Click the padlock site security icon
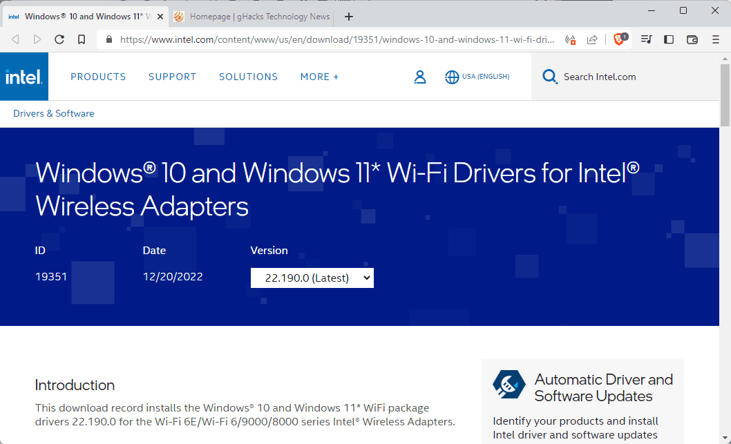This screenshot has height=444, width=731. click(109, 39)
